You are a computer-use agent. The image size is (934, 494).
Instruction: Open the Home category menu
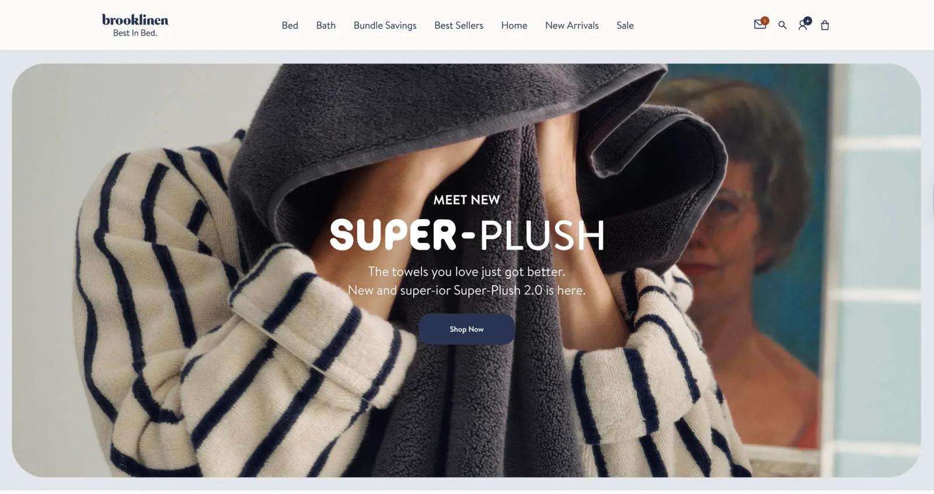[514, 25]
